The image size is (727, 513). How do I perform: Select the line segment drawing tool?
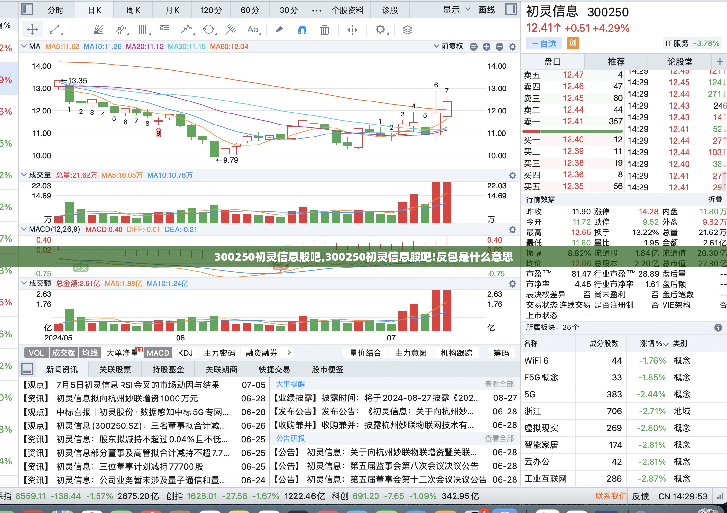(x=55, y=30)
